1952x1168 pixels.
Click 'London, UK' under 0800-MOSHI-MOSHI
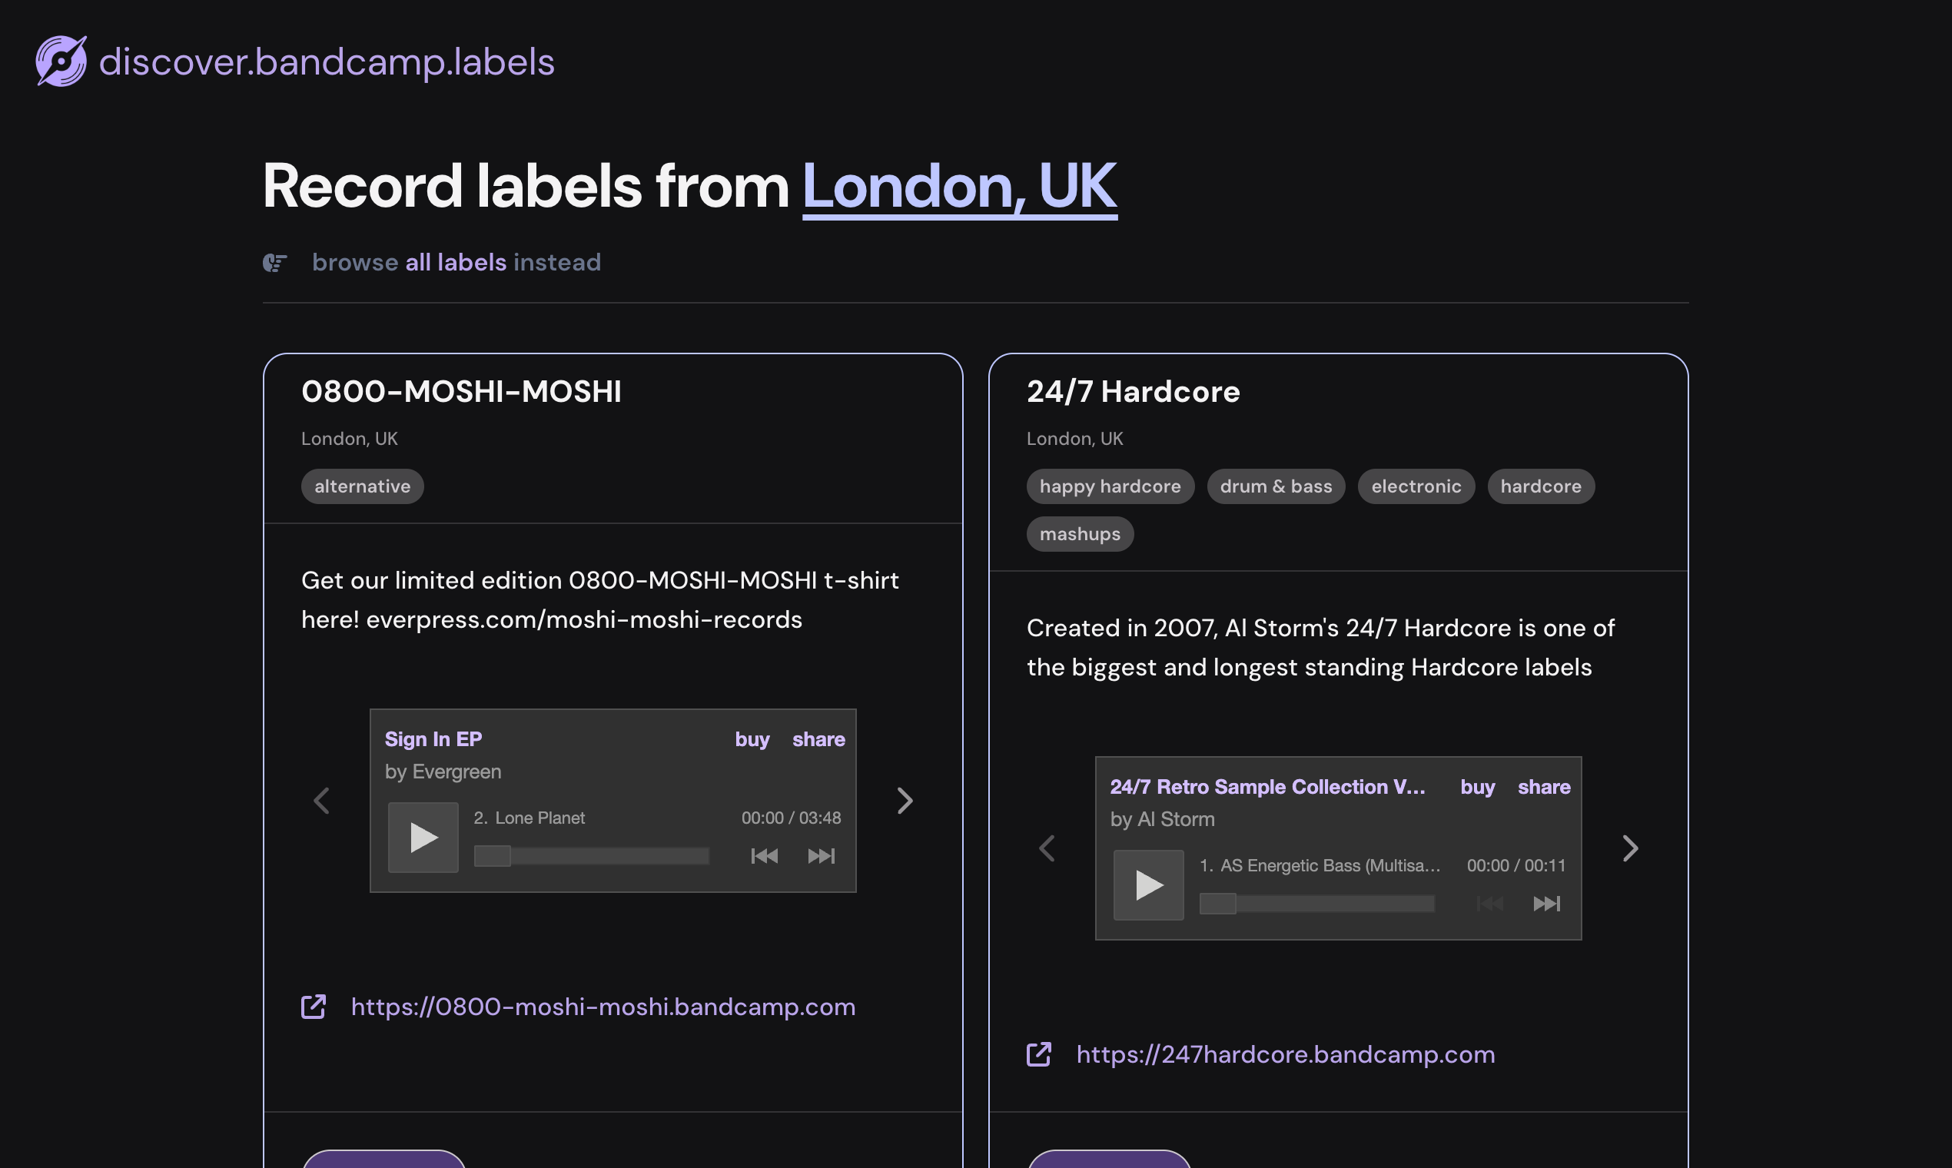[350, 439]
